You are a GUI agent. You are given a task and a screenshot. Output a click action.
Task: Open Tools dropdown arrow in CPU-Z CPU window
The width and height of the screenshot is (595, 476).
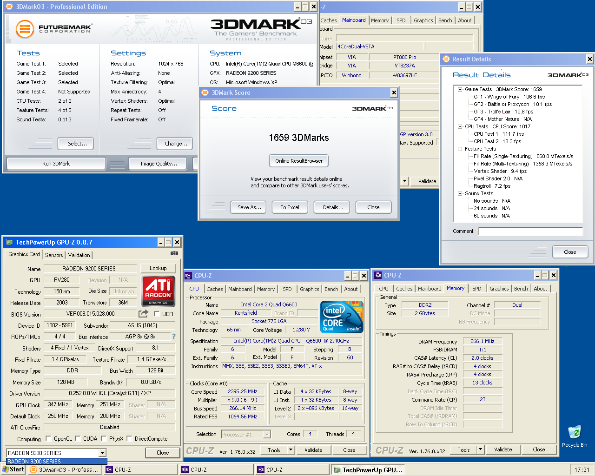(291, 450)
